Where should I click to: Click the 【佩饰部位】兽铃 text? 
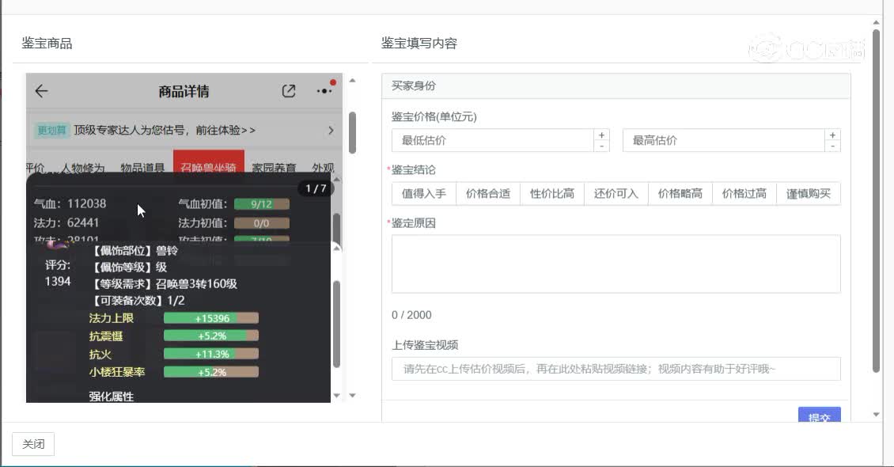click(x=134, y=250)
